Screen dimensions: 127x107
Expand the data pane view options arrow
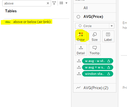coord(66,3)
